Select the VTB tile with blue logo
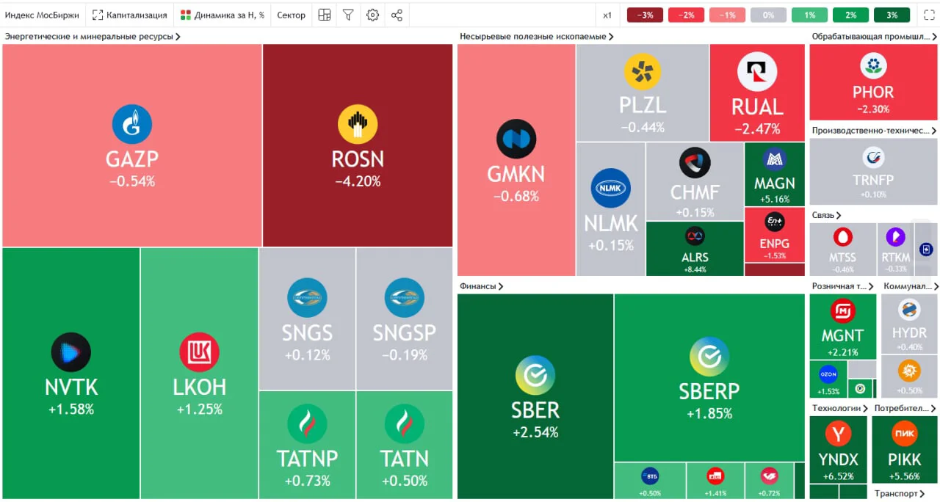The height and width of the screenshot is (502, 940). pyautogui.click(x=650, y=481)
